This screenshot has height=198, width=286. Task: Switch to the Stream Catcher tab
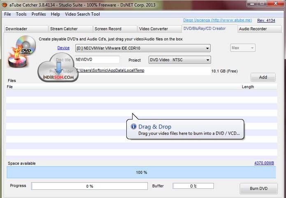pos(70,29)
